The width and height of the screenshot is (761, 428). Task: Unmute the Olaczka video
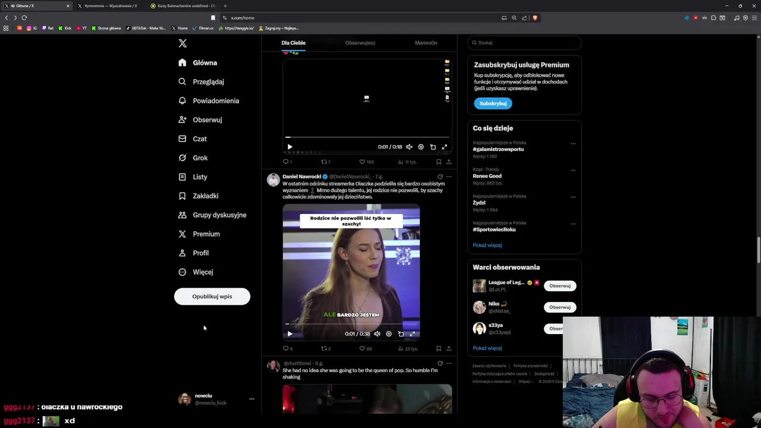[x=377, y=334]
